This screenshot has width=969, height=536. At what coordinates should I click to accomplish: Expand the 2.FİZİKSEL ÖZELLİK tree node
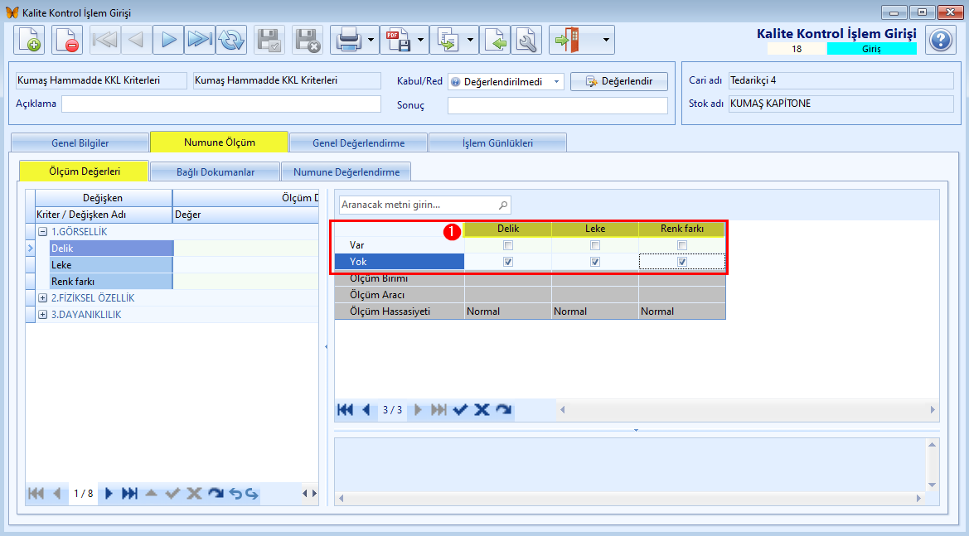pyautogui.click(x=42, y=297)
